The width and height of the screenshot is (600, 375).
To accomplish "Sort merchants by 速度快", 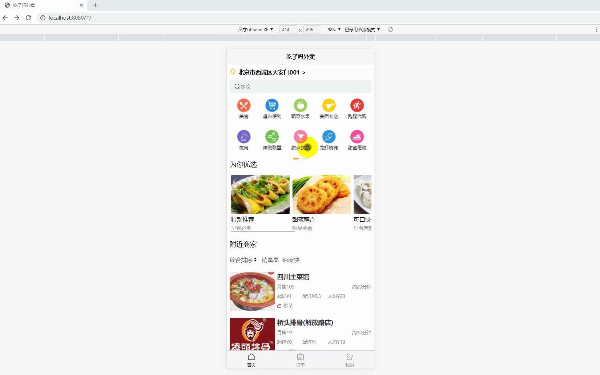I will coord(291,260).
